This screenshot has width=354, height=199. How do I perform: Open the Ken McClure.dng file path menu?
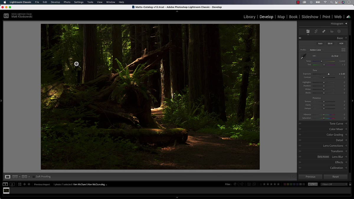[x=90, y=185]
